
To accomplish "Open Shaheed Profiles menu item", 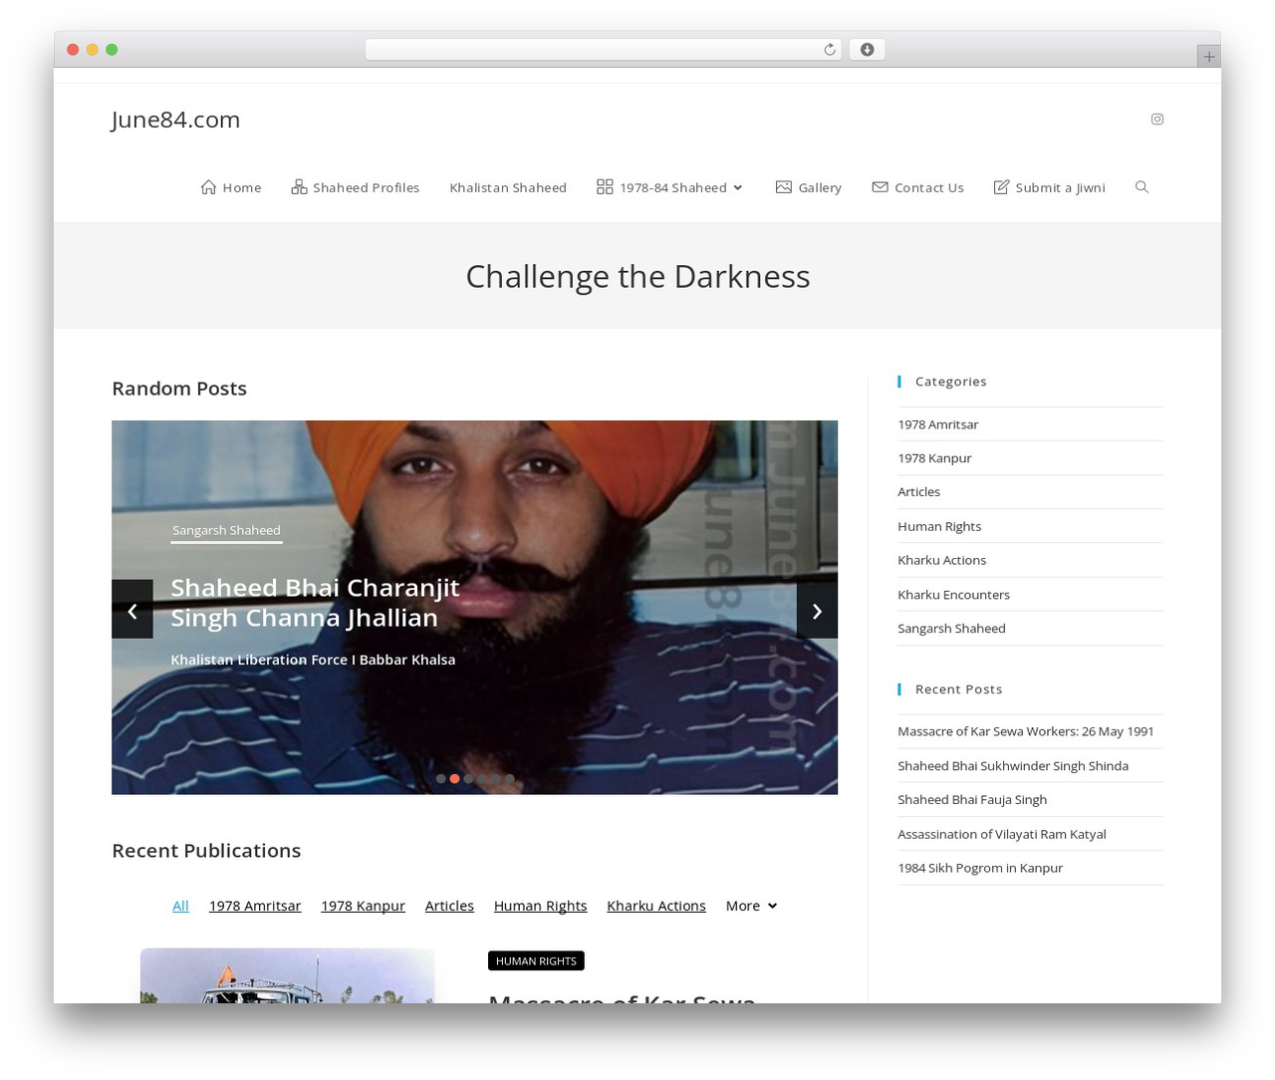I will pyautogui.click(x=367, y=187).
